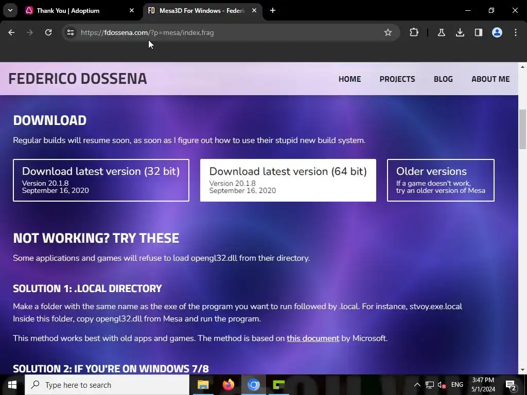Click the FEDERICO DOSSENA site title
This screenshot has height=395, width=527.
(x=78, y=79)
